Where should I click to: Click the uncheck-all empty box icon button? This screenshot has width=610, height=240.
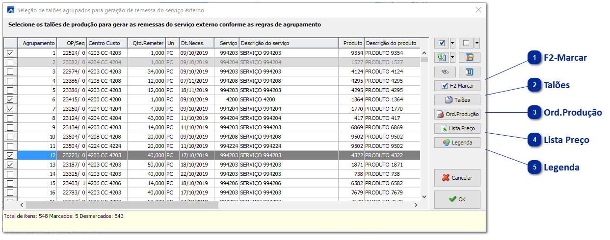[466, 43]
